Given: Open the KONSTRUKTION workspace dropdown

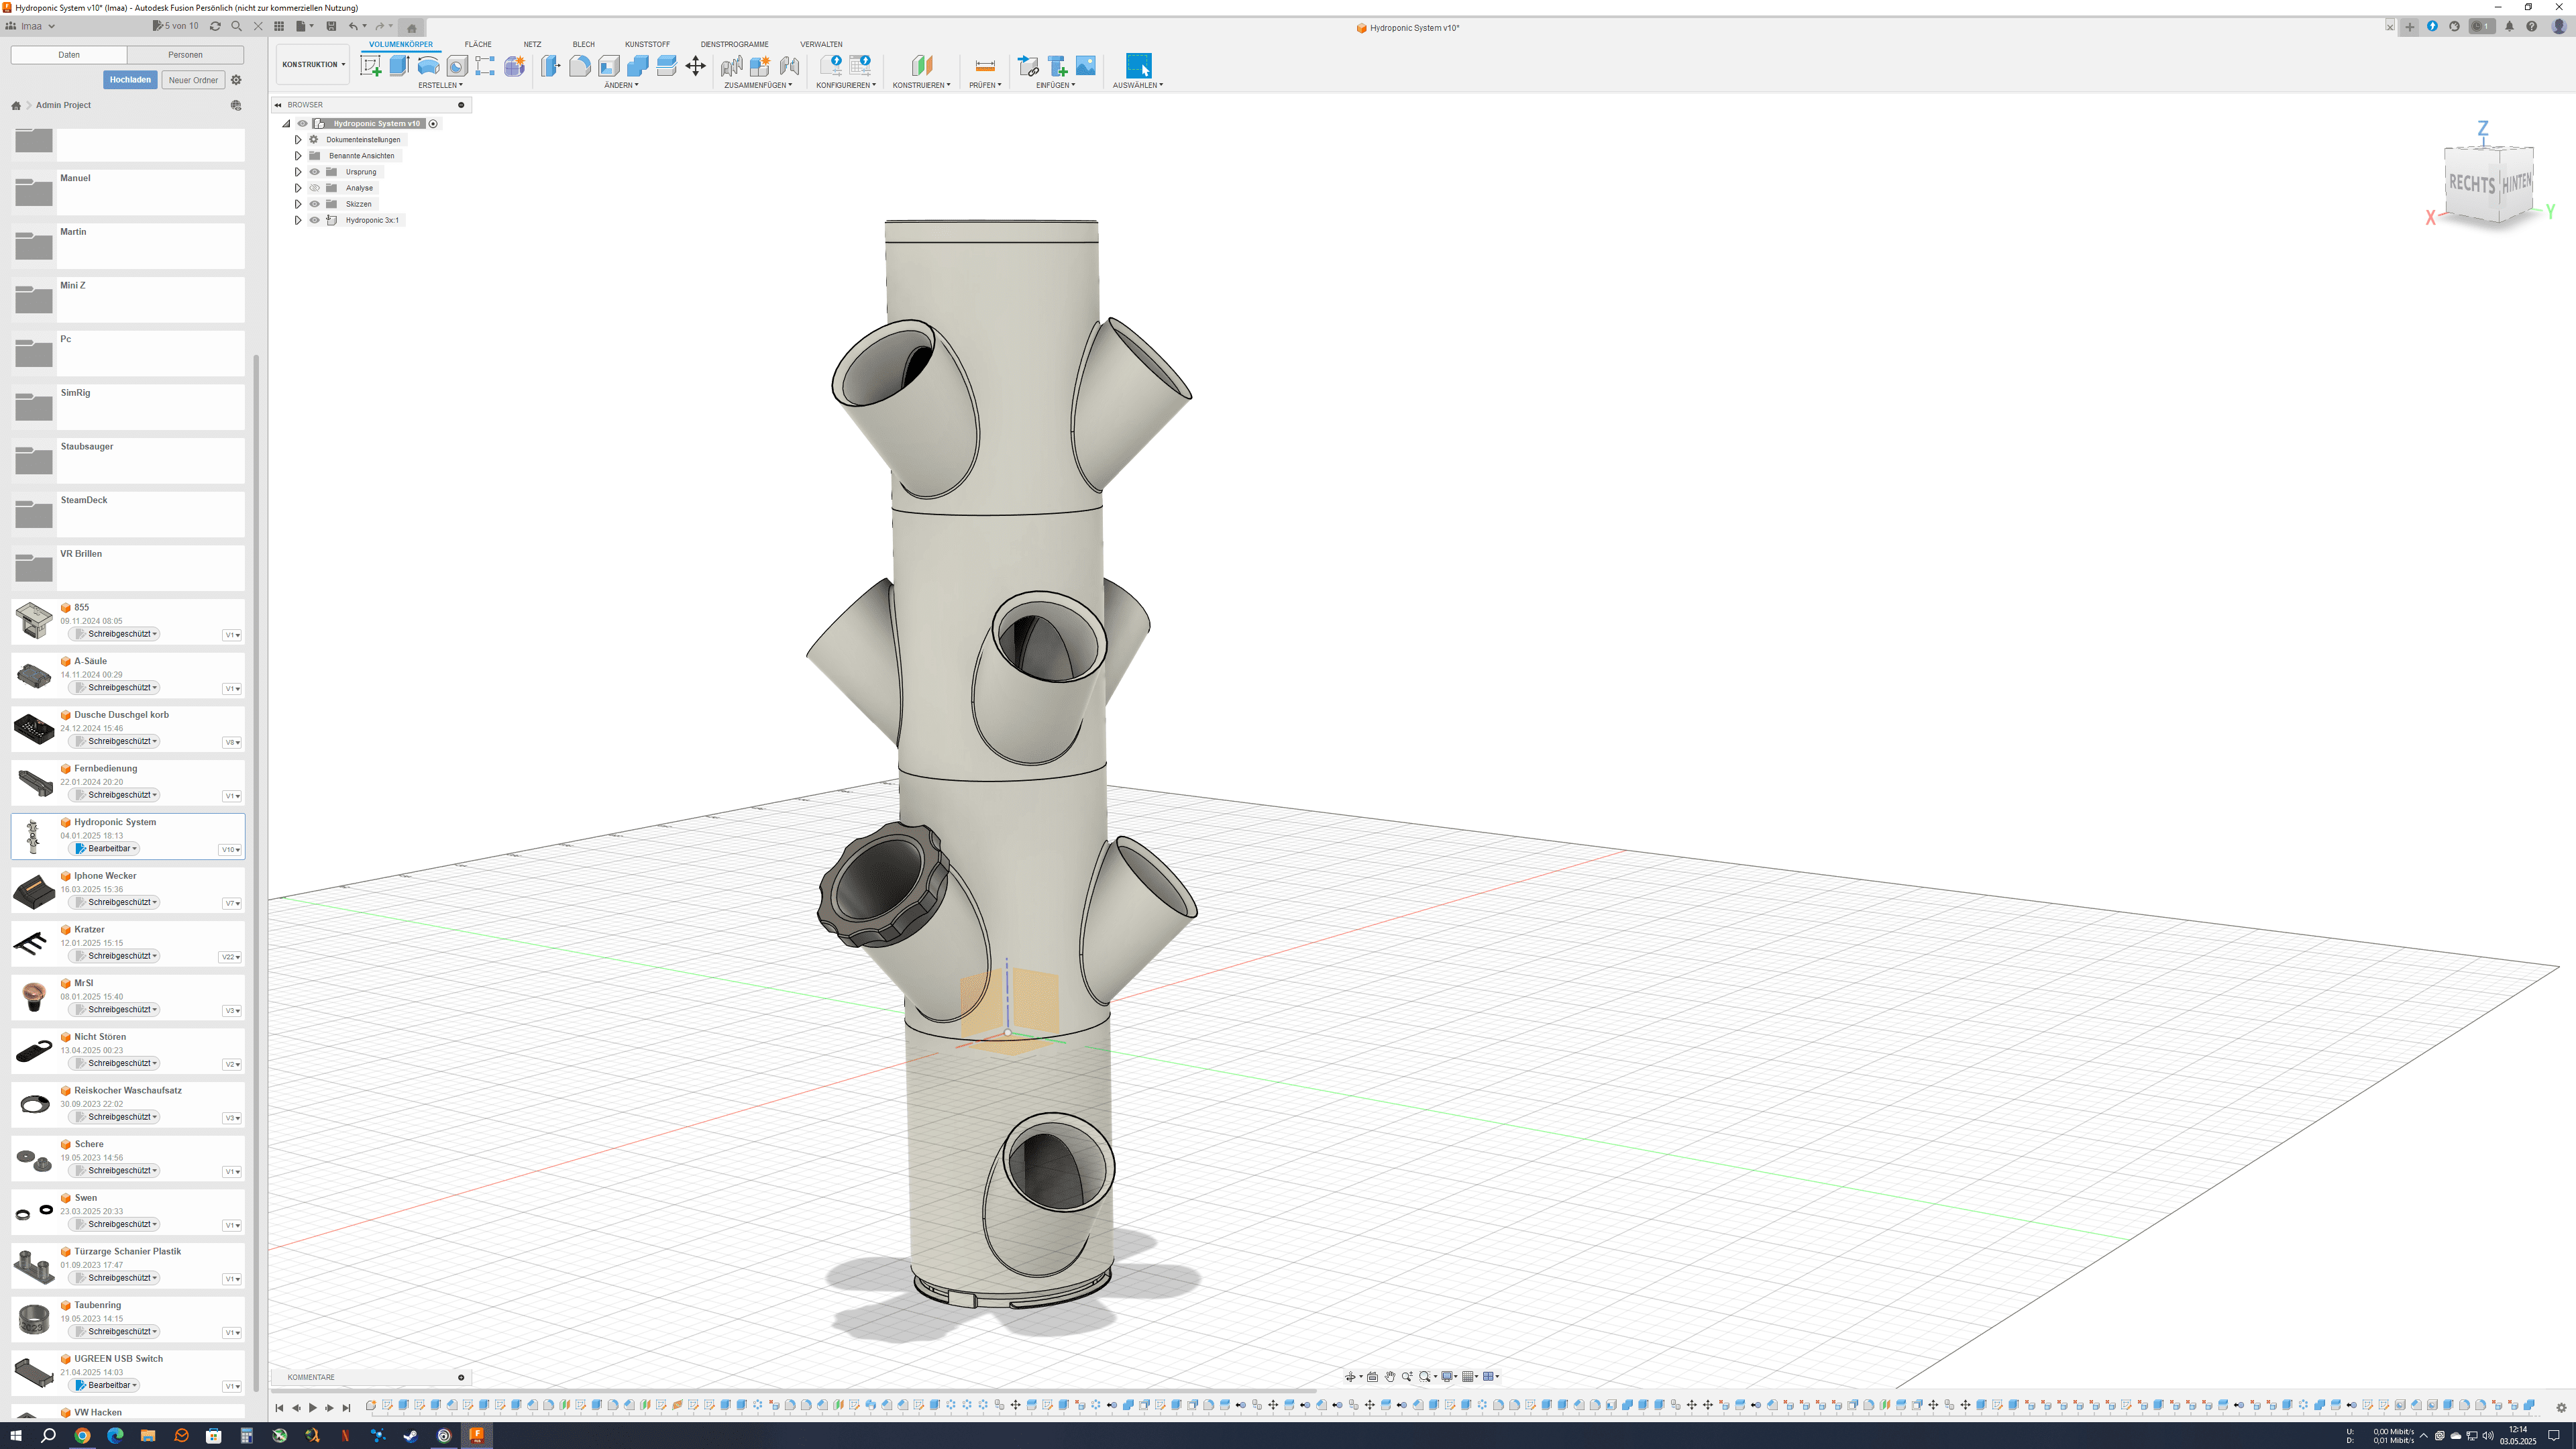Looking at the screenshot, I should tap(313, 64).
